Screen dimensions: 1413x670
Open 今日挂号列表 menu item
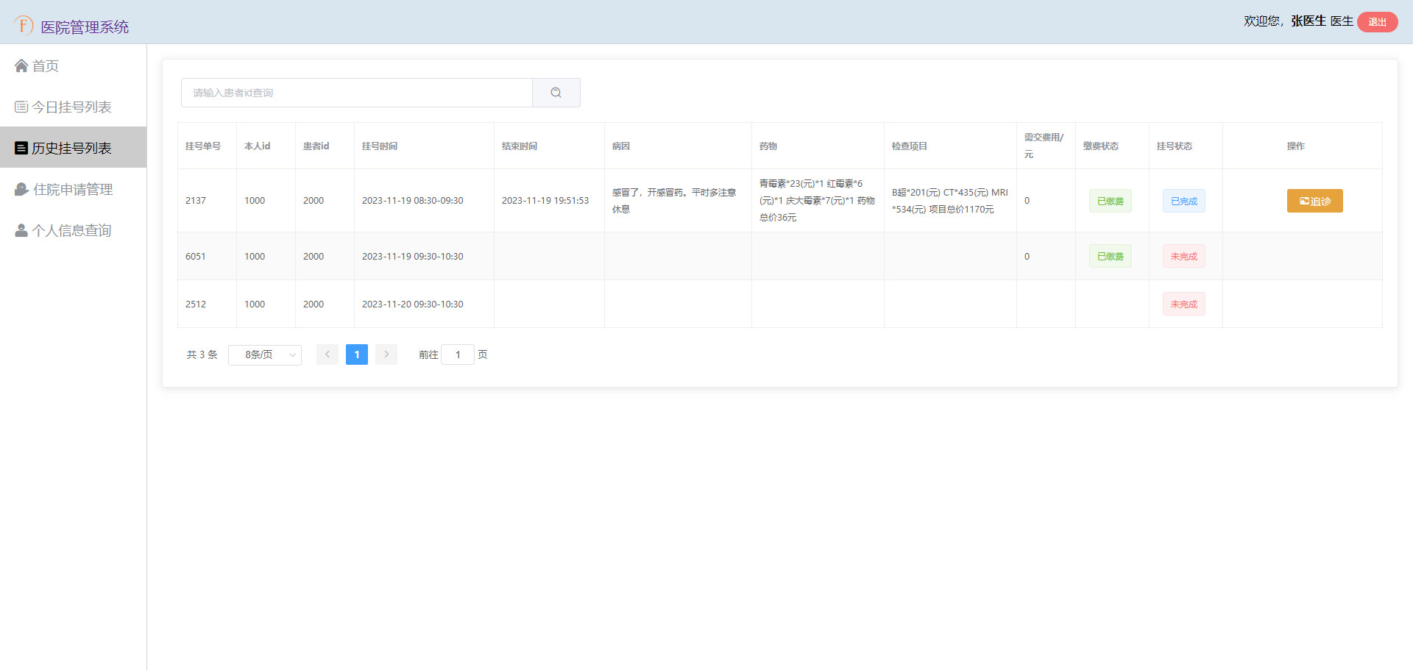(73, 107)
